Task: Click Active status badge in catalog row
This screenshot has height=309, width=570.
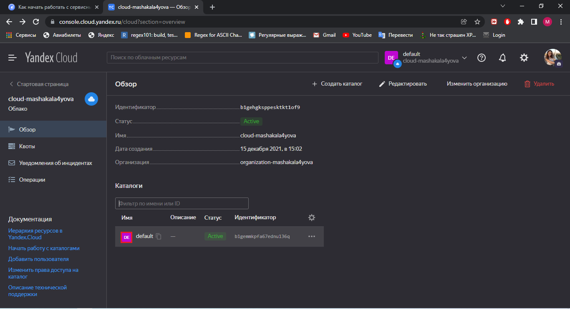Action: (215, 236)
